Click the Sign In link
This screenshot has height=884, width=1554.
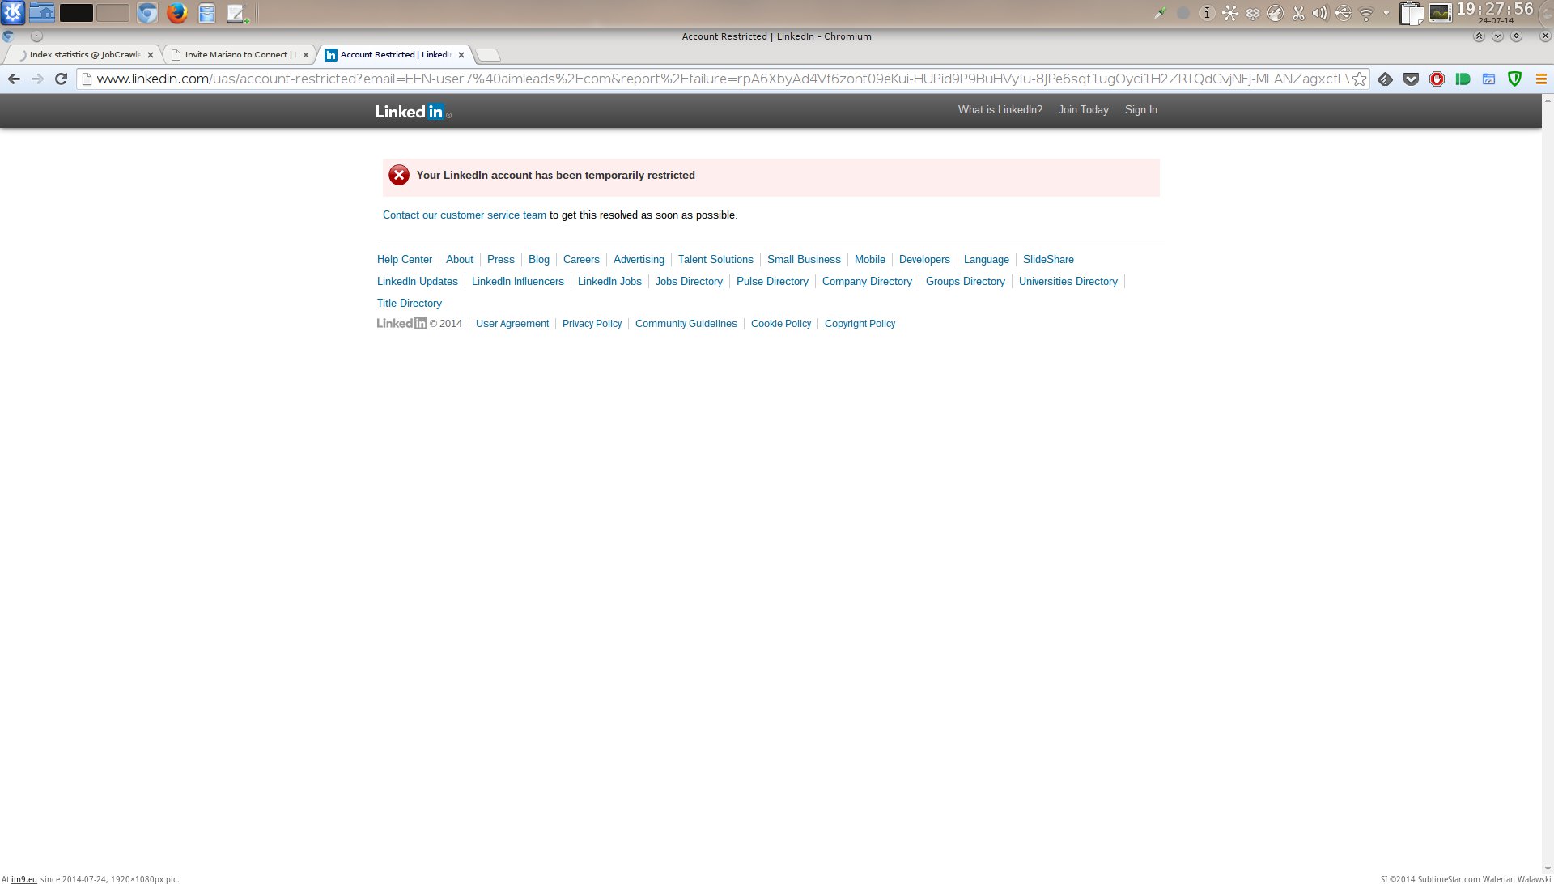tap(1140, 110)
